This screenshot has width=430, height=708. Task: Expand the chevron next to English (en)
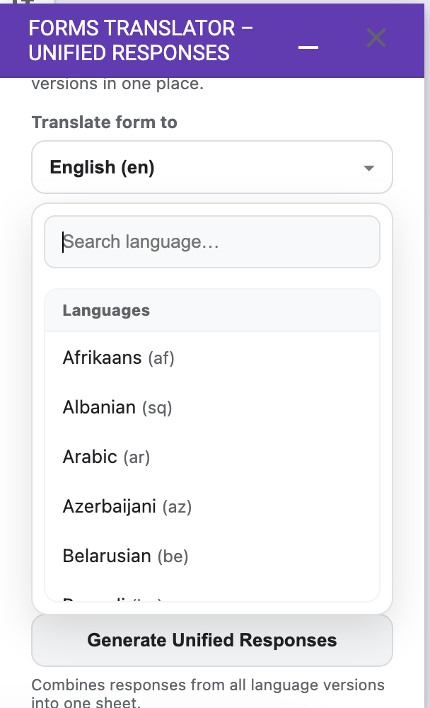[x=368, y=167]
